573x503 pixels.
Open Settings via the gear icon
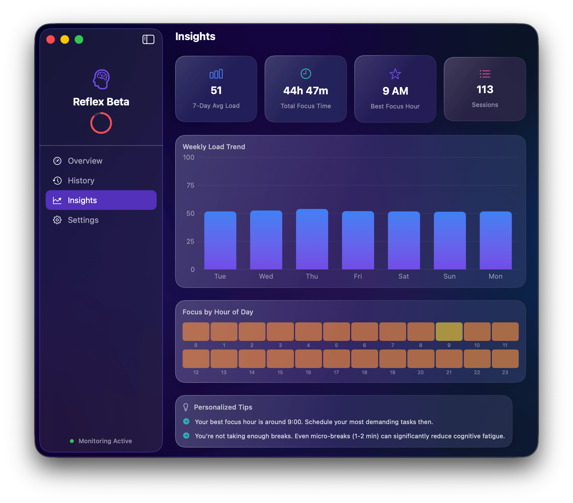click(x=57, y=220)
